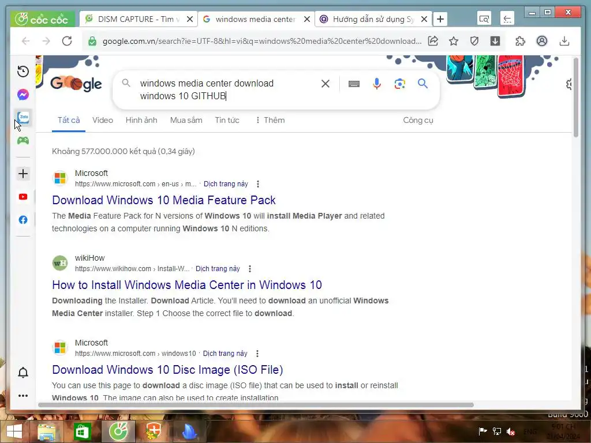Image resolution: width=591 pixels, height=443 pixels.
Task: Open the user profile icon
Action: point(541,41)
